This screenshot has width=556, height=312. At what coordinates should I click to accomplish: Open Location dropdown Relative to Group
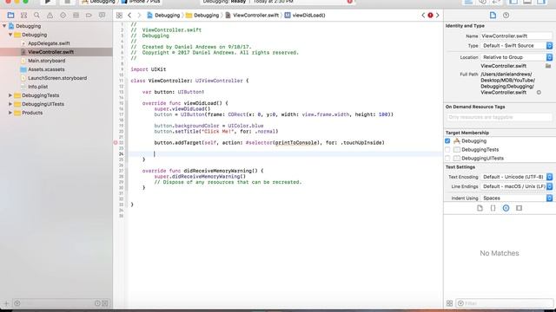click(516, 57)
